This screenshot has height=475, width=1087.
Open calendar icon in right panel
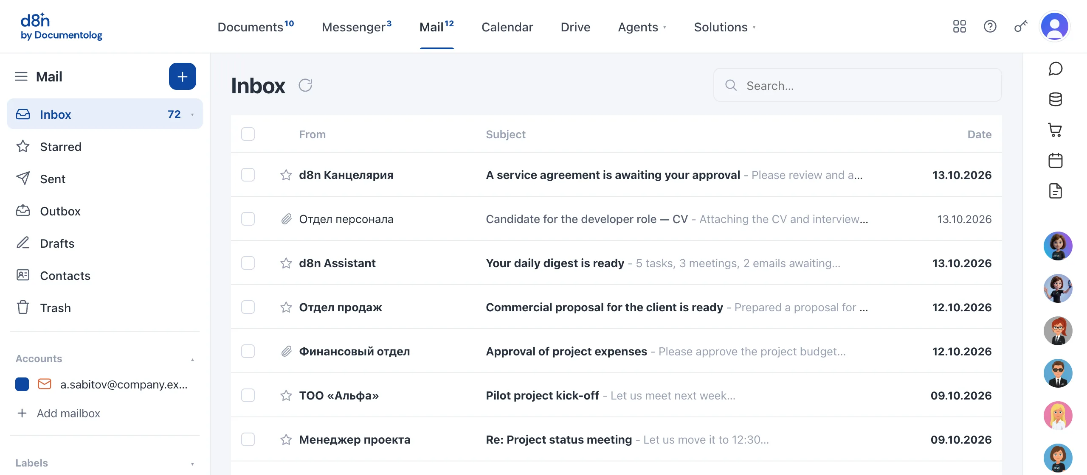(x=1055, y=160)
